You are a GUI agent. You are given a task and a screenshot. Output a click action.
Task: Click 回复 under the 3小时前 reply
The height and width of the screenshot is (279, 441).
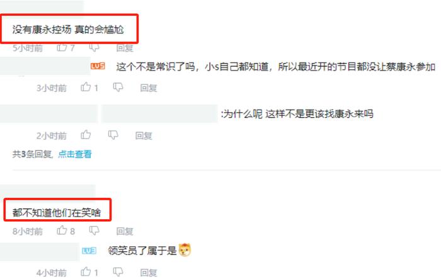coord(149,88)
